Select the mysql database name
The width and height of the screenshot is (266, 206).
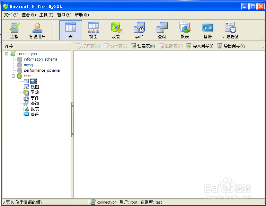[x=29, y=65]
